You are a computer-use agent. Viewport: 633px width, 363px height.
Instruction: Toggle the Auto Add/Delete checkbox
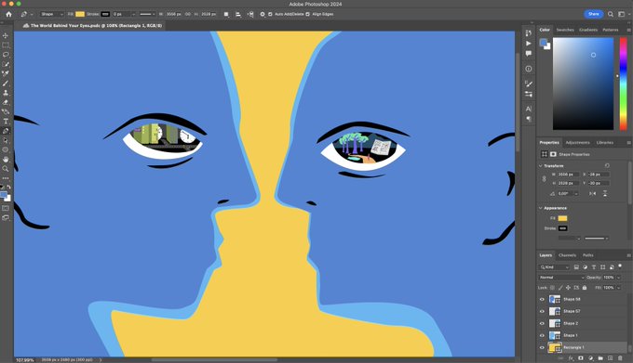270,14
